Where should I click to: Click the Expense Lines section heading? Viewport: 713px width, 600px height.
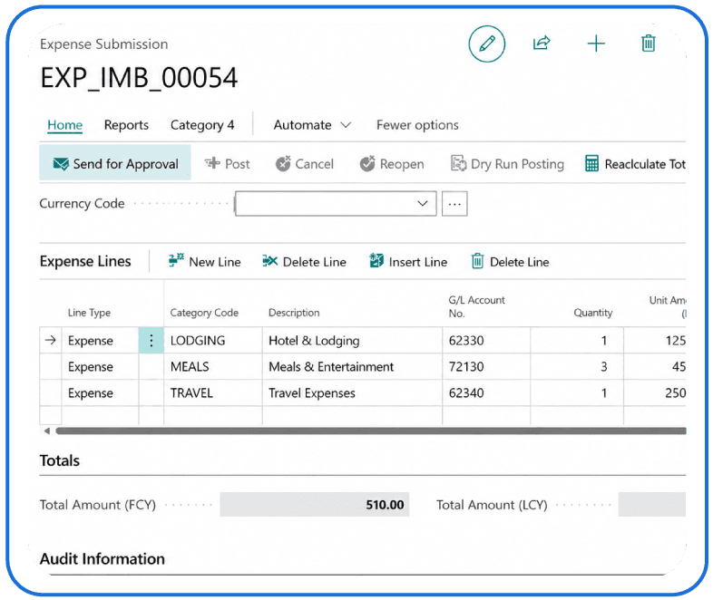click(85, 261)
